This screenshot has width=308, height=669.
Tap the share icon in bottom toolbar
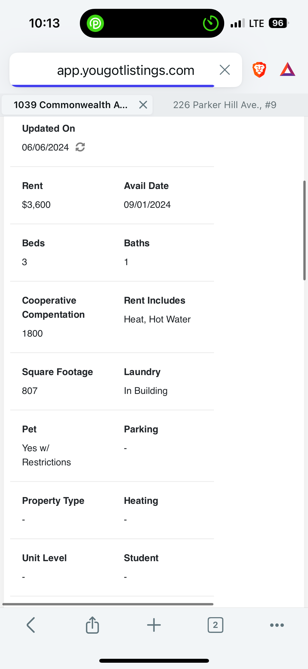click(x=92, y=625)
